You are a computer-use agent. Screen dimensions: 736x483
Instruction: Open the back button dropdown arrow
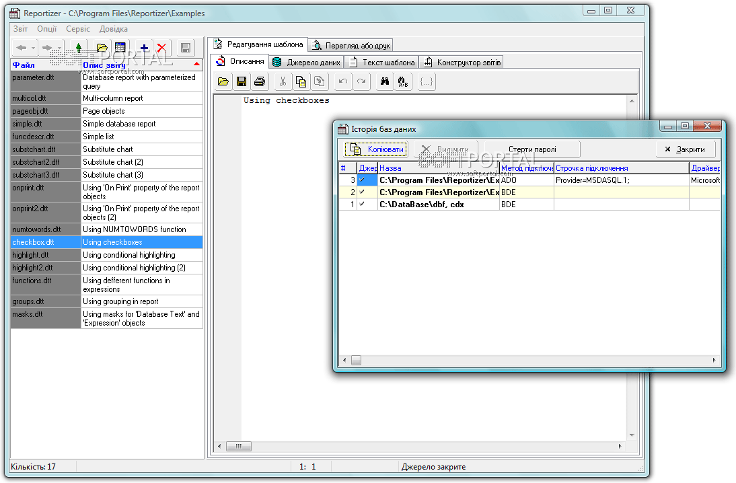(33, 48)
